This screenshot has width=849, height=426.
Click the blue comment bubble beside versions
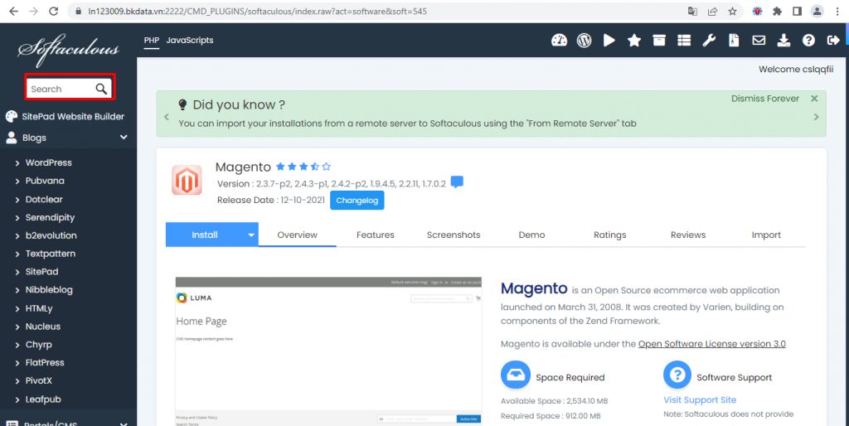tap(457, 182)
